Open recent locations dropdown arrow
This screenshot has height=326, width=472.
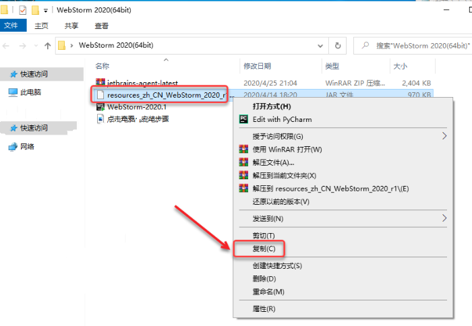click(x=36, y=46)
